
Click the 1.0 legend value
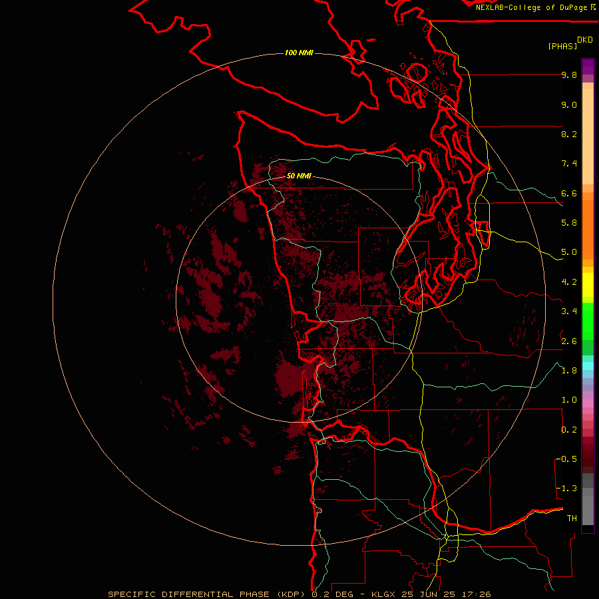coord(569,400)
